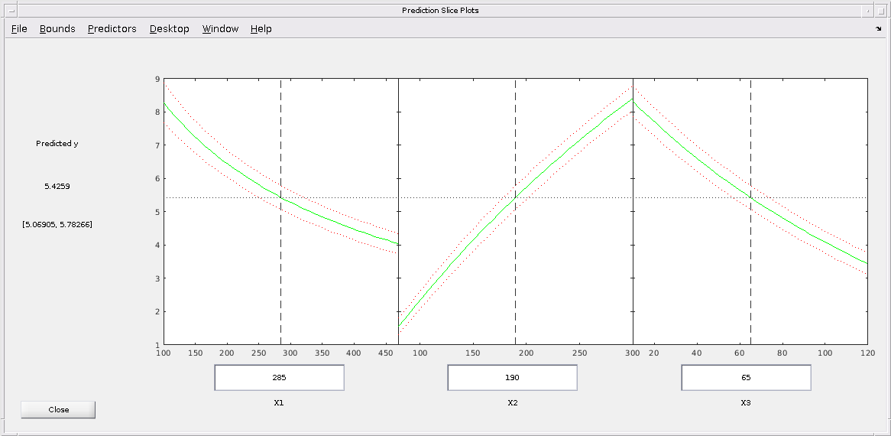Click the window menu button at title bar left
This screenshot has width=891, height=436.
click(10, 10)
